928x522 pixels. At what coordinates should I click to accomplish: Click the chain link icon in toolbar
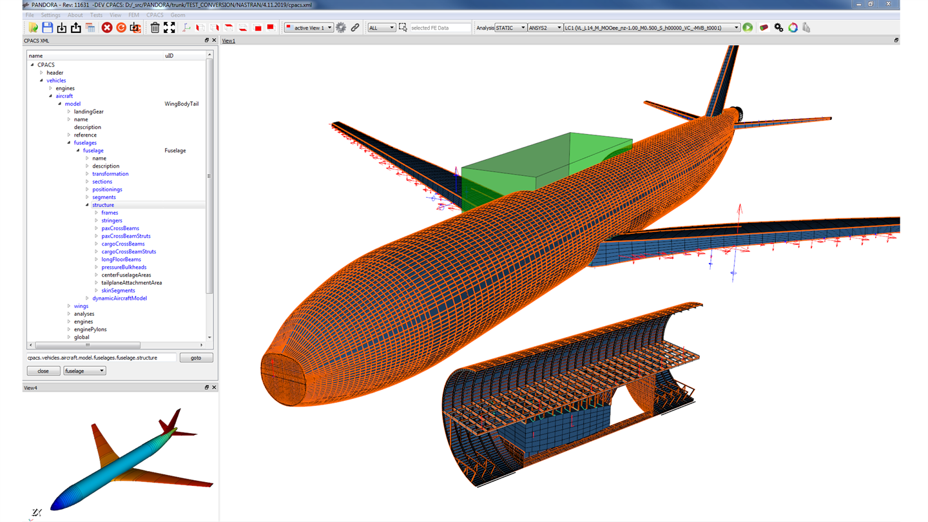point(355,28)
